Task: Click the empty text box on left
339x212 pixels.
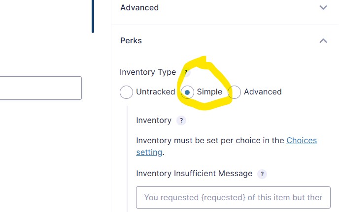Action: (x=40, y=88)
